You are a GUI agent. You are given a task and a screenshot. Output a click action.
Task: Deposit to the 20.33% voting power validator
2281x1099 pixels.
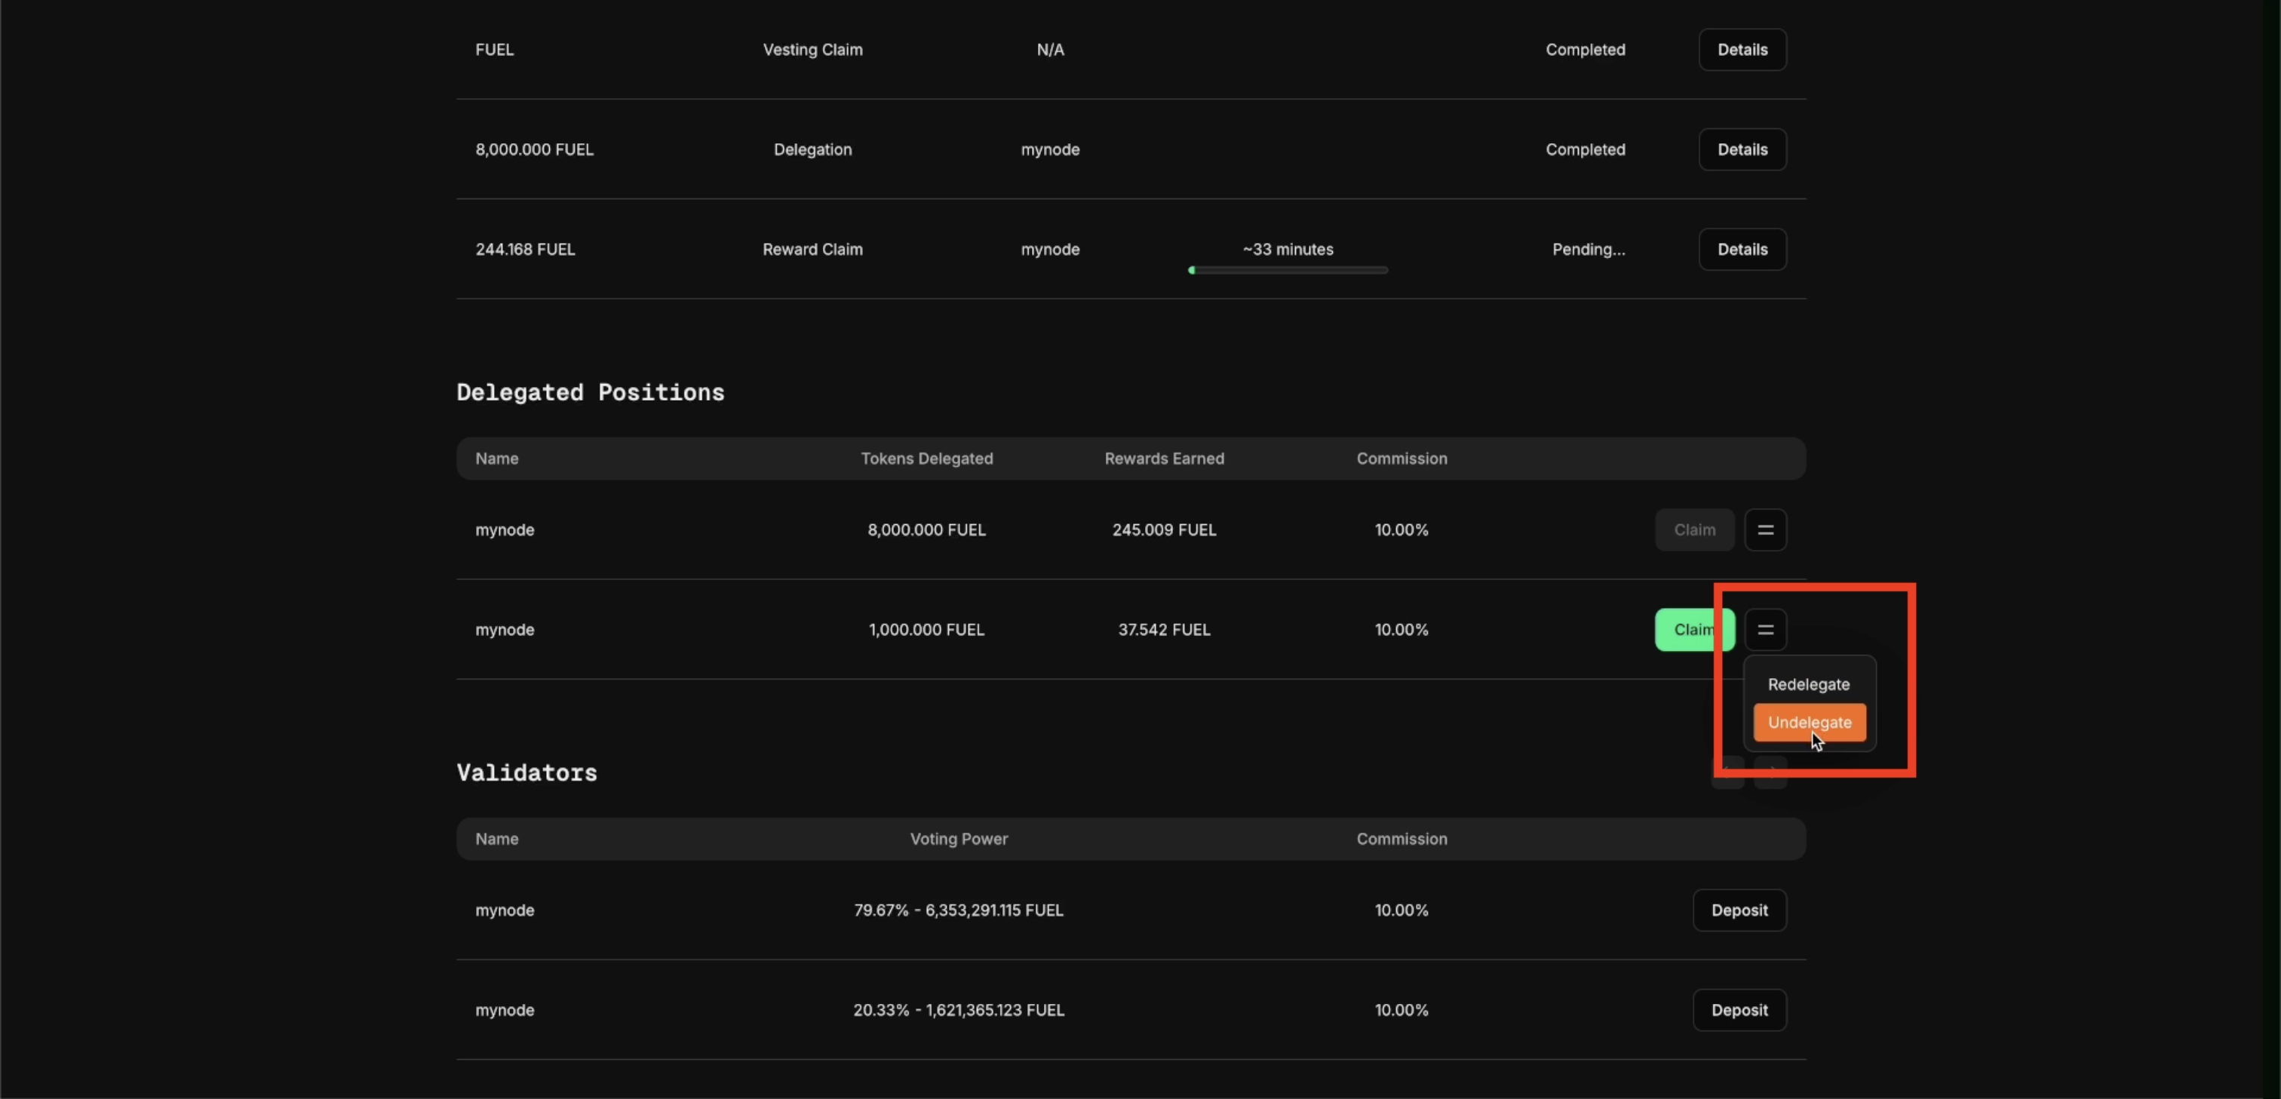[1739, 1011]
